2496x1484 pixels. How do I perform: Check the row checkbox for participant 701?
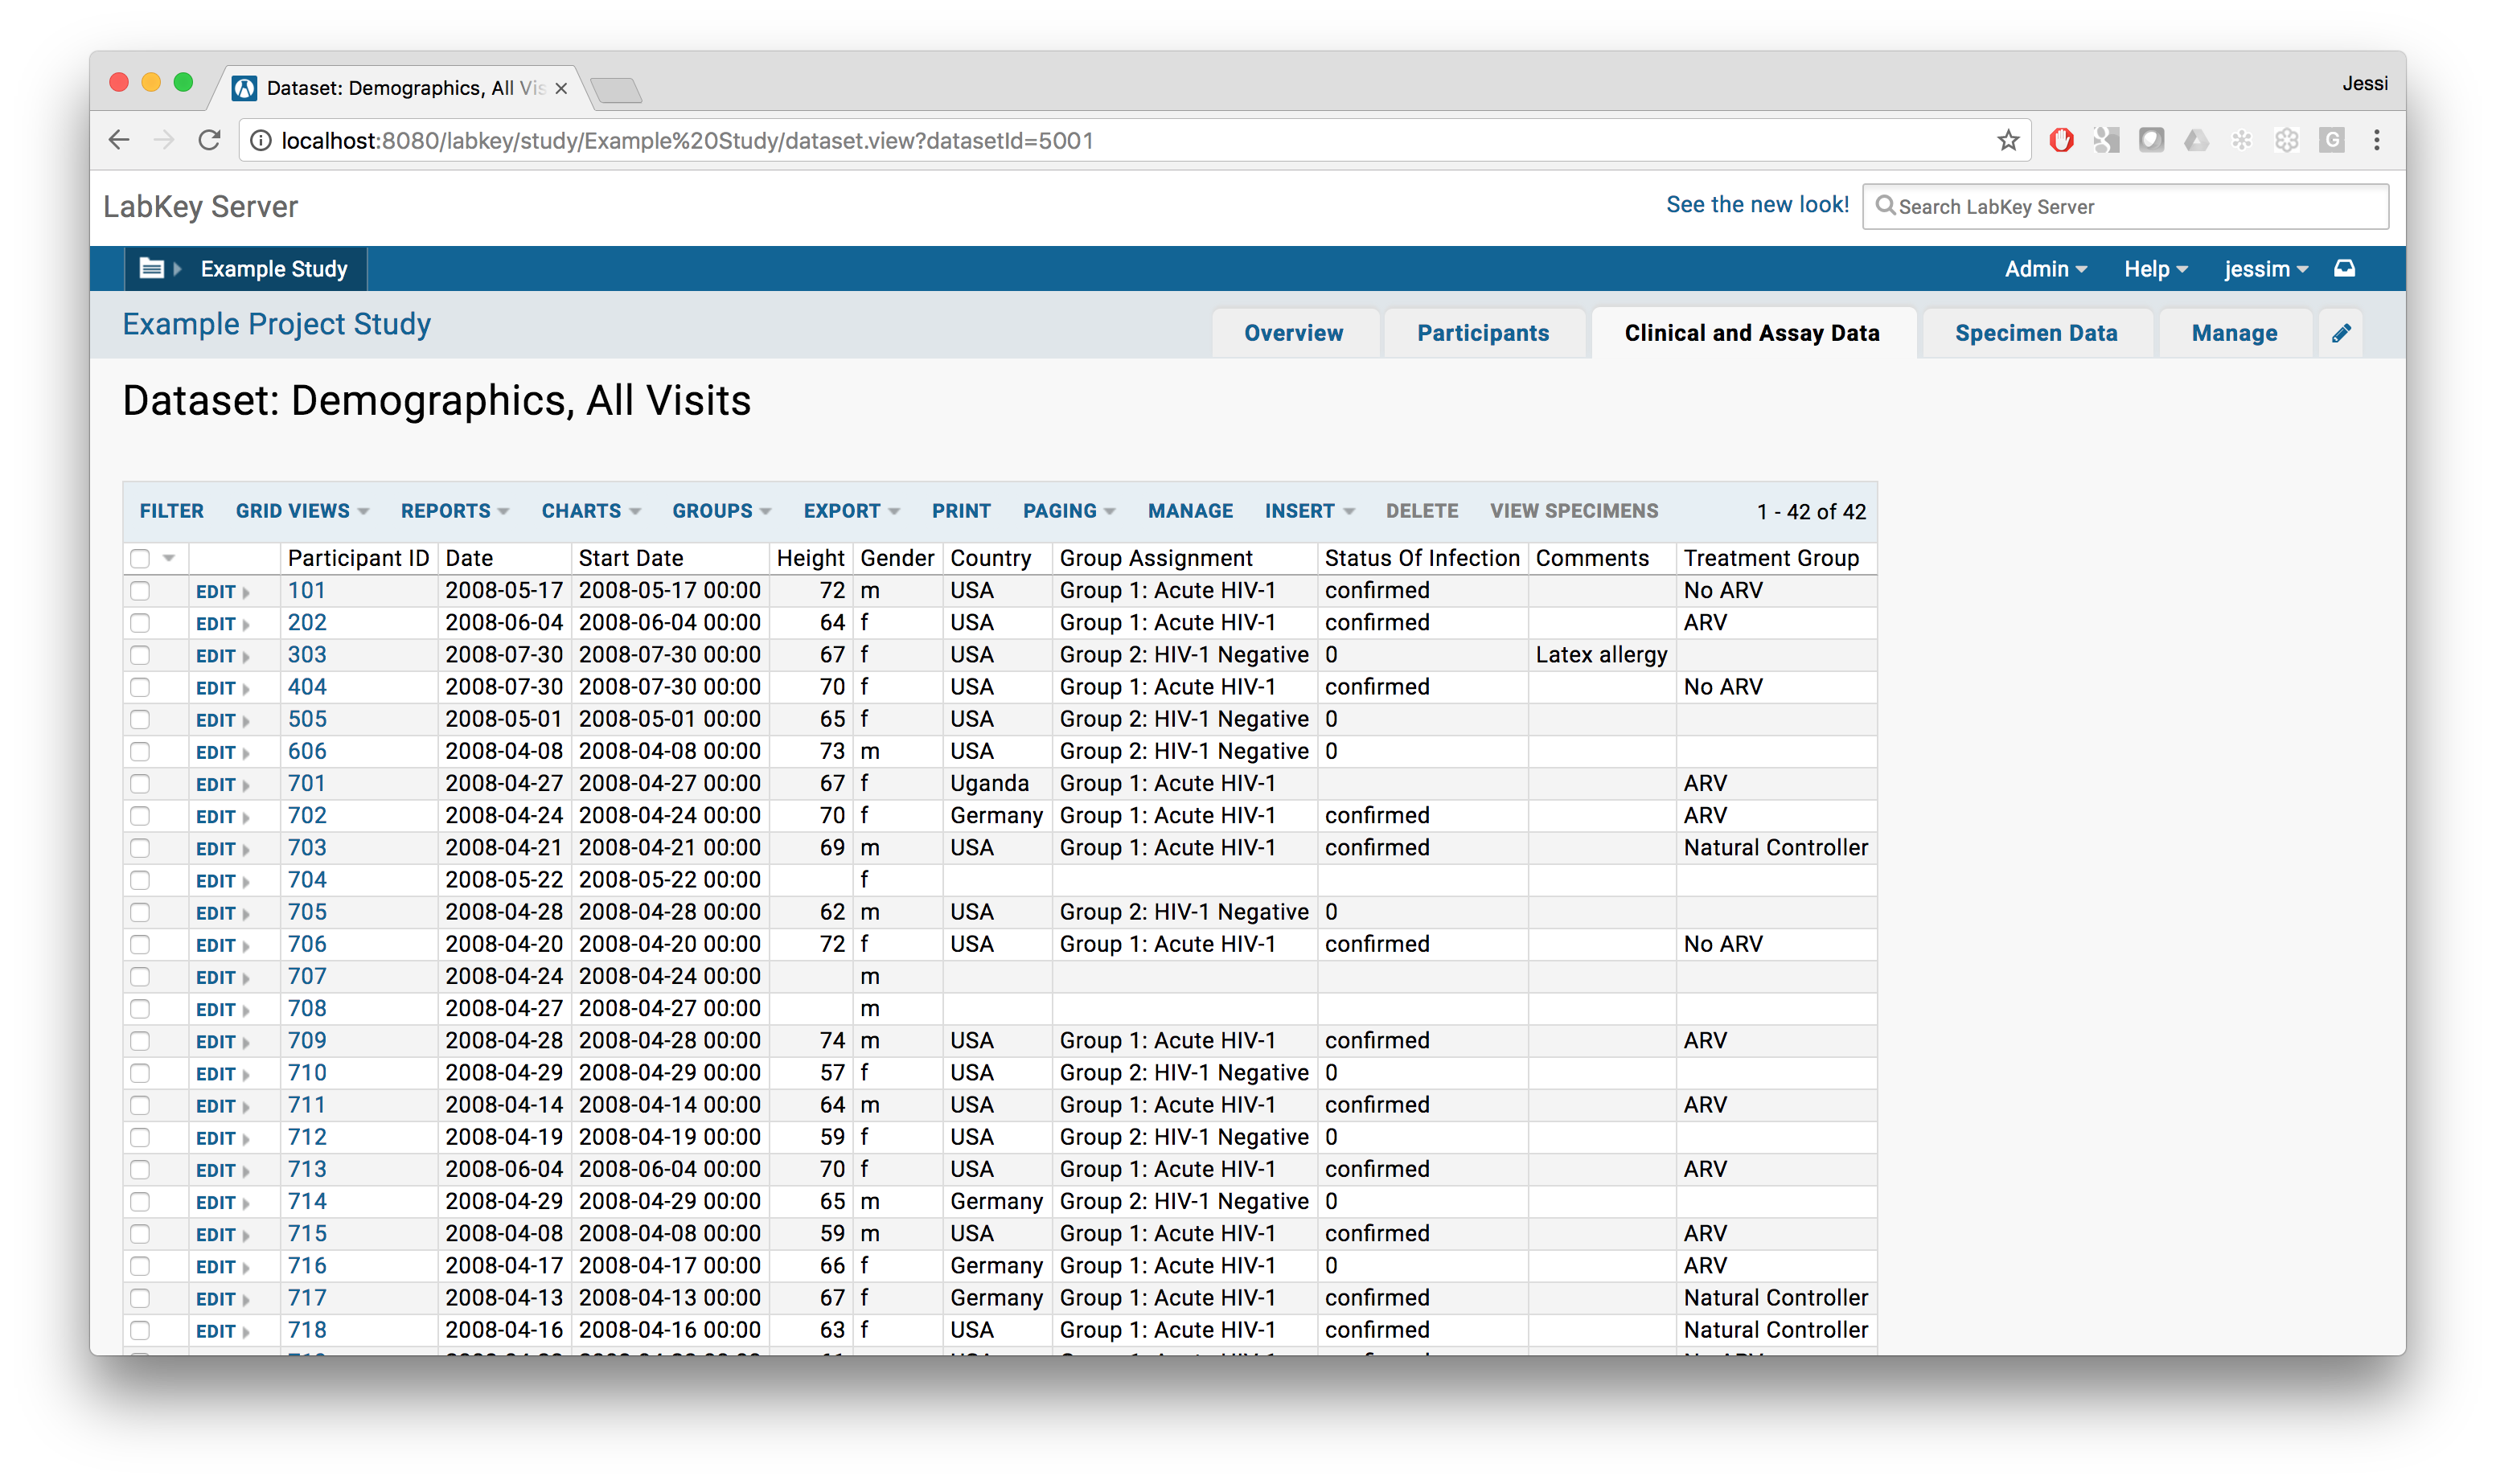[x=140, y=784]
